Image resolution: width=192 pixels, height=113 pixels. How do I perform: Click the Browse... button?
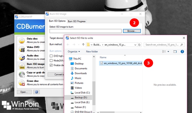(132, 31)
